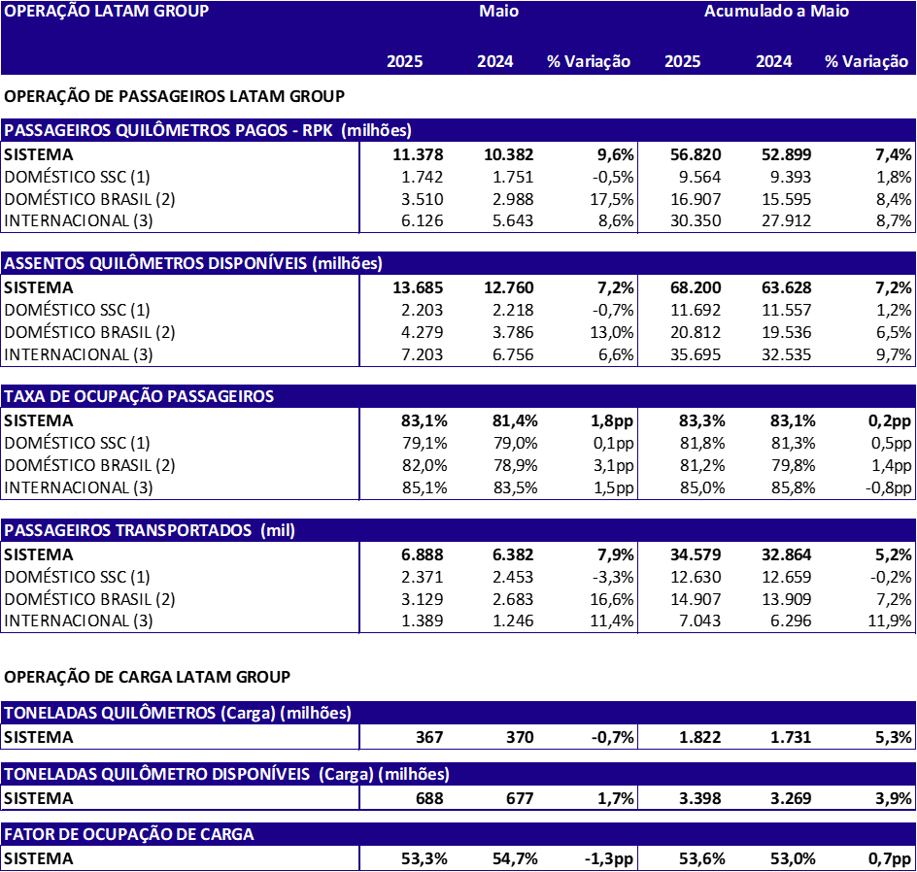Viewport: 917px width, 872px height.
Task: Select cargo load factor 53,3%
Action: [x=425, y=859]
